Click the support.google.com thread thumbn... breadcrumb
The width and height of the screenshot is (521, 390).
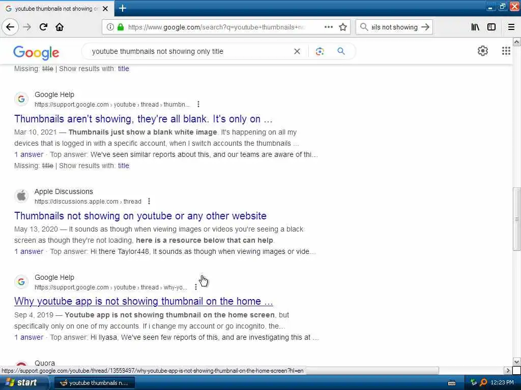(112, 105)
